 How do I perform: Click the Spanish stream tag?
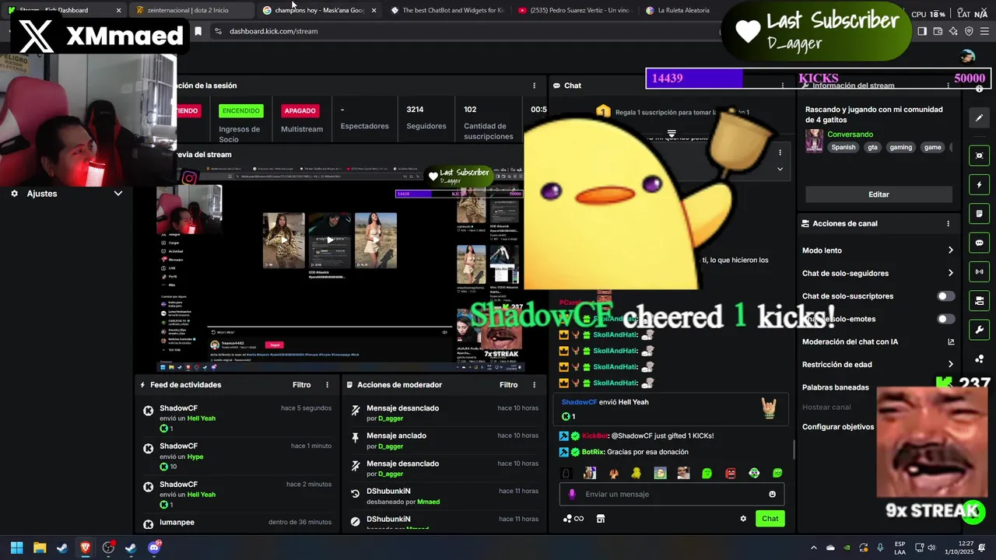pyautogui.click(x=843, y=147)
